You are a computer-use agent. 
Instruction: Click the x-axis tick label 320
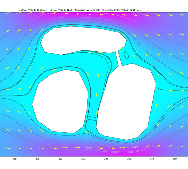106,159
